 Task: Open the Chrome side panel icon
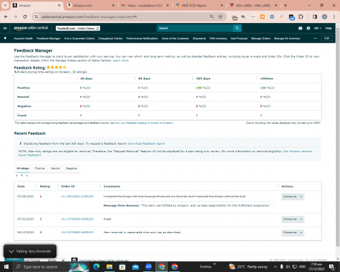click(x=315, y=17)
